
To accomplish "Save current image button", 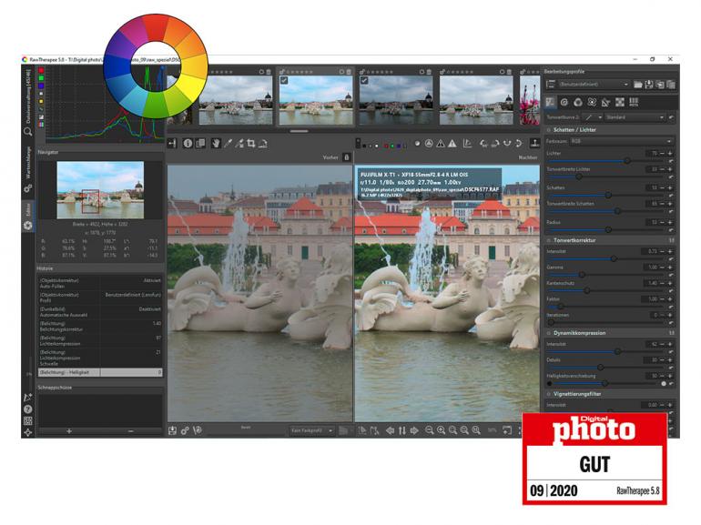I will click(x=173, y=430).
